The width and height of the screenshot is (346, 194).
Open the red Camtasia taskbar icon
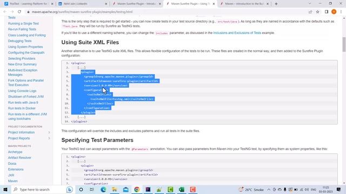pos(192,189)
